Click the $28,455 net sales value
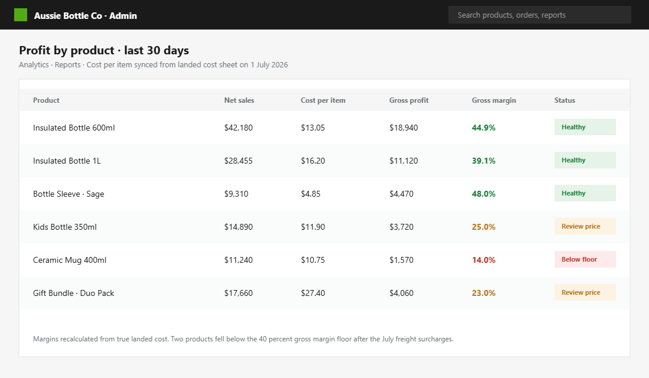 [238, 161]
